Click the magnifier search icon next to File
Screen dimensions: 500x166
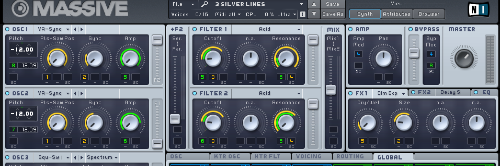(204, 4)
